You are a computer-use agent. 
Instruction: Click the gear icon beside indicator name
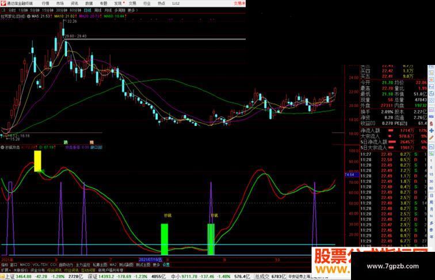coord(2,147)
